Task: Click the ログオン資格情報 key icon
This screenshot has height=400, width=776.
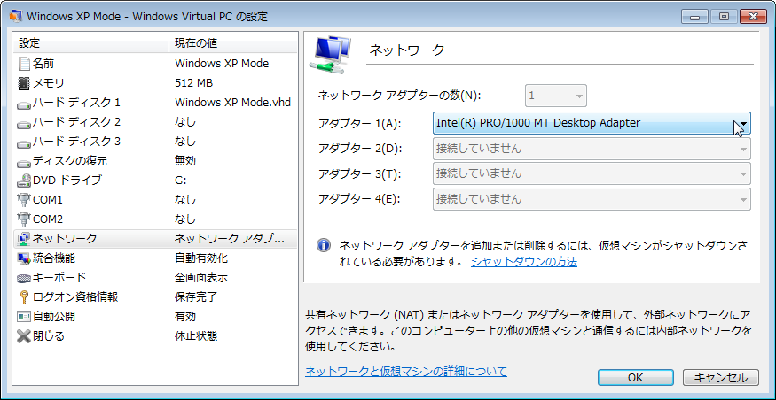Action: [23, 296]
